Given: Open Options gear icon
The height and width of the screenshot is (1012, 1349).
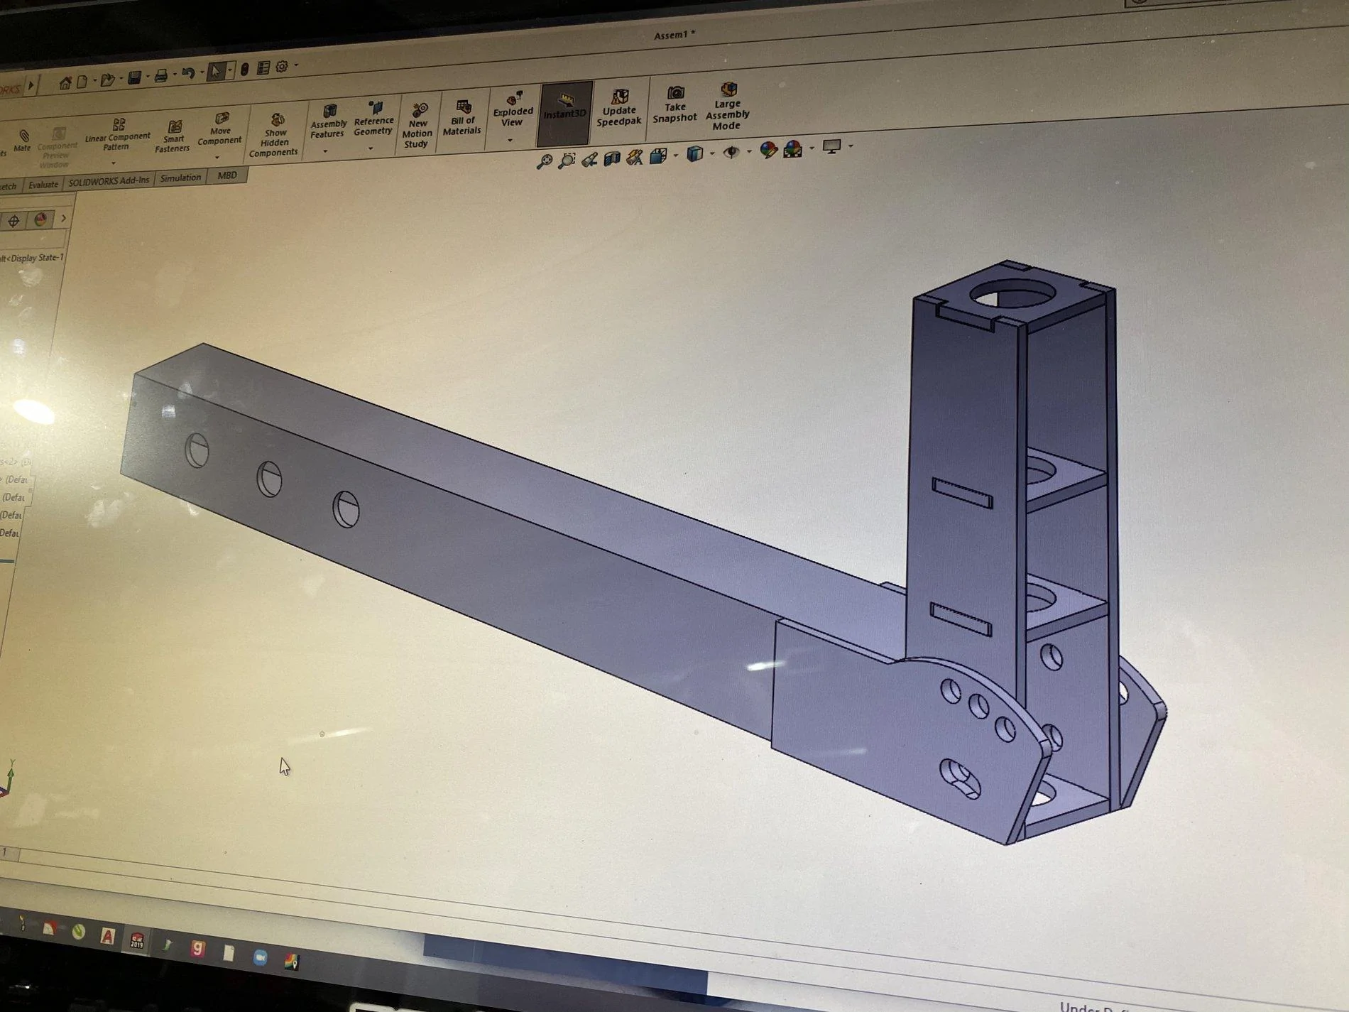Looking at the screenshot, I should click(x=282, y=66).
